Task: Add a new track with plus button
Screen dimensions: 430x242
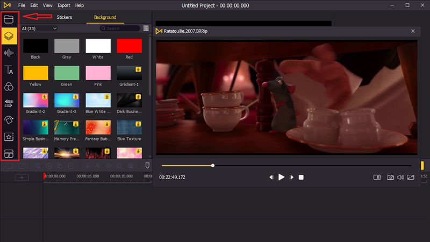Action: click(x=22, y=177)
